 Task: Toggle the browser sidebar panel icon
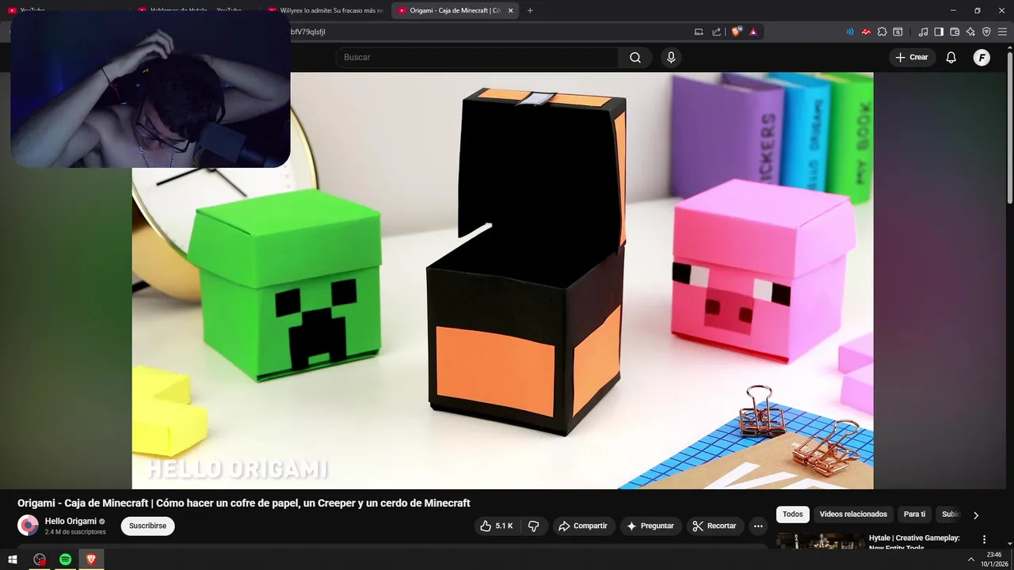tap(939, 32)
